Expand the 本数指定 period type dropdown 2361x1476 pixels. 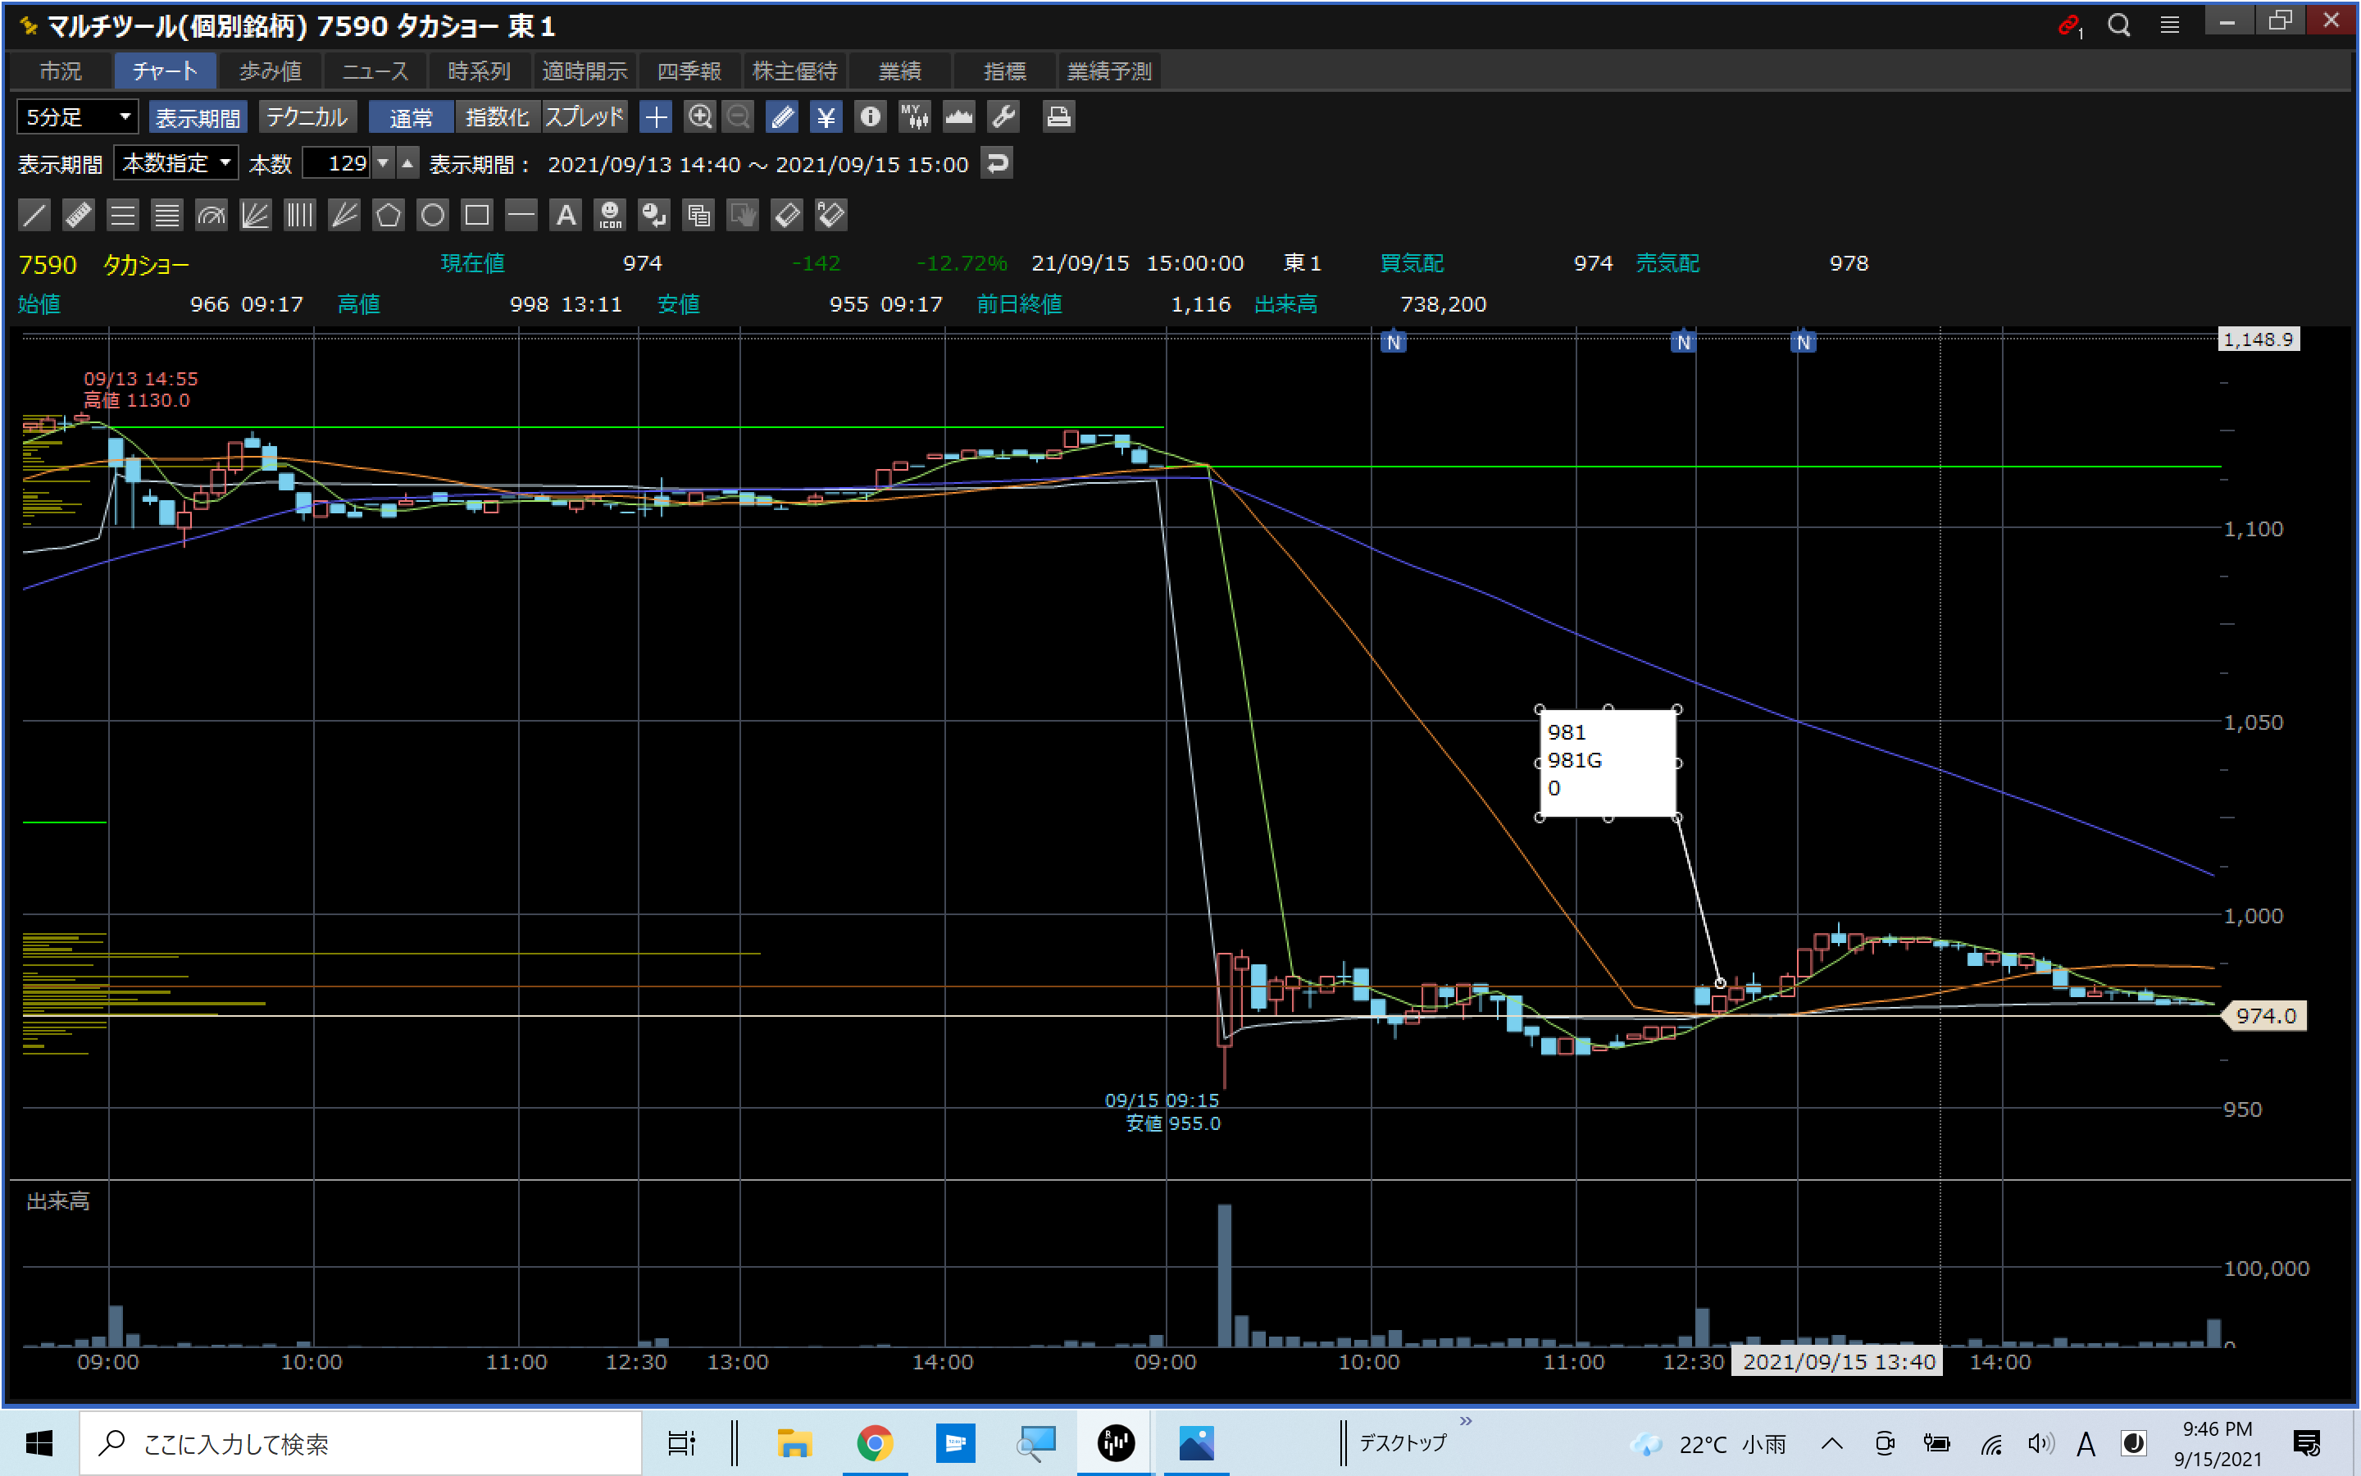pyautogui.click(x=176, y=163)
